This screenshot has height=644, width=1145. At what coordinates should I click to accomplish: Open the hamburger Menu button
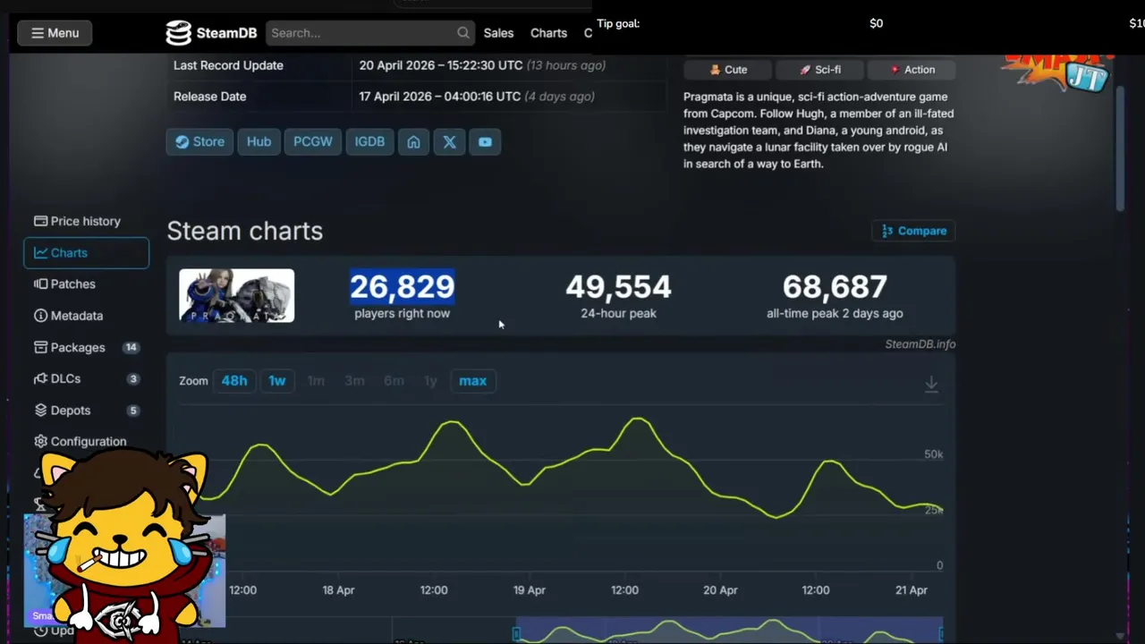[55, 33]
